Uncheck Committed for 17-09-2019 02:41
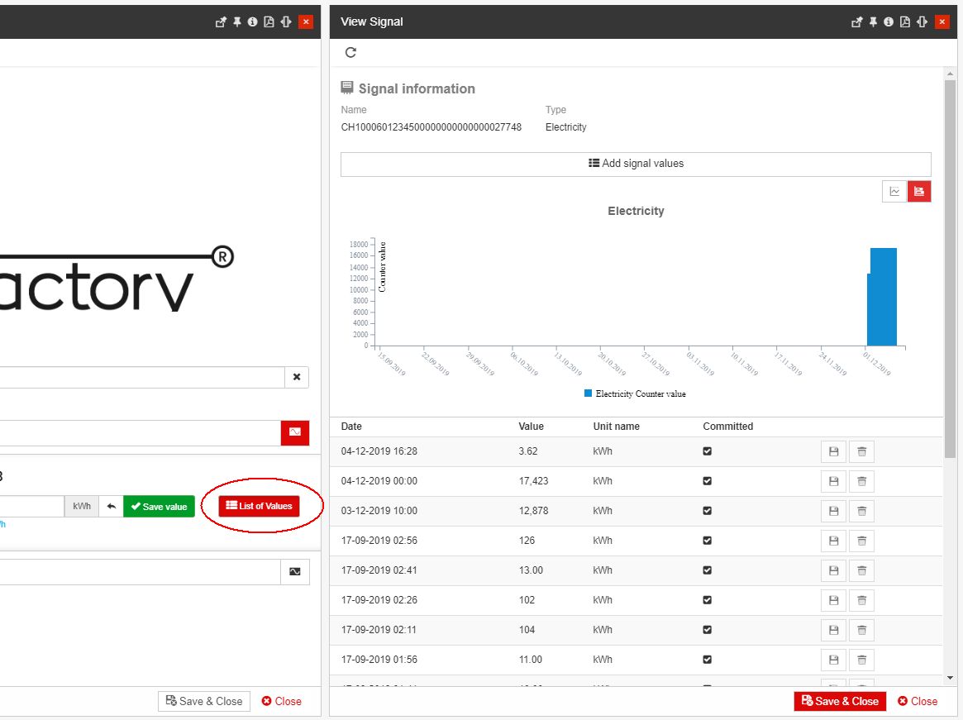963x720 pixels. [x=707, y=570]
